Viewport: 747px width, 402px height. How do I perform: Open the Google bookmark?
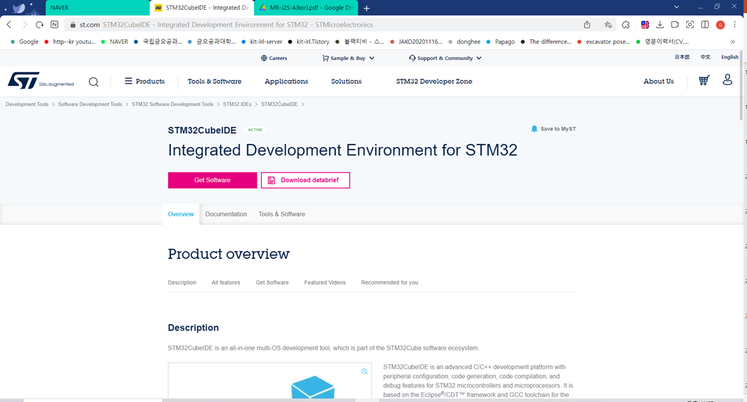tap(24, 42)
